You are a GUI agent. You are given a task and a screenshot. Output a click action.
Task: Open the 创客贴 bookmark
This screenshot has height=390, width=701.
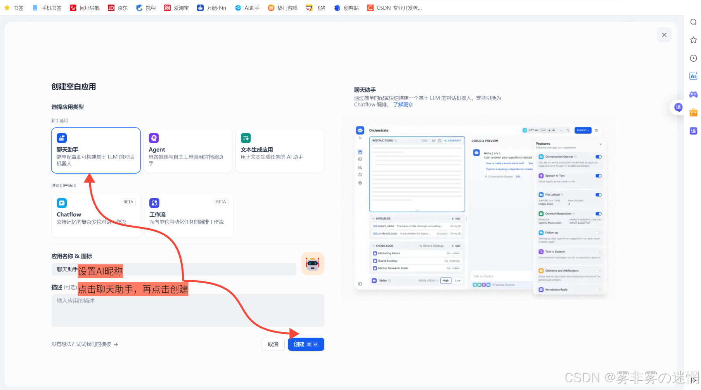(x=346, y=8)
